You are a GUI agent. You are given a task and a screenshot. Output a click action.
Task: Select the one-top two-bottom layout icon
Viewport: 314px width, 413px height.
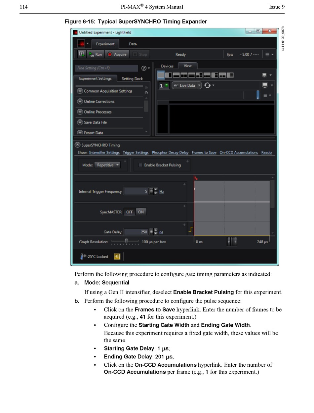[184, 75]
